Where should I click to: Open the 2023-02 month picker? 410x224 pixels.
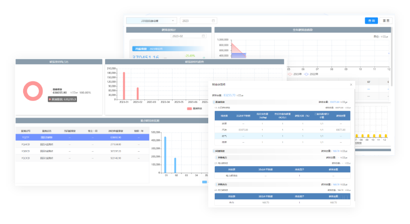tap(187, 36)
